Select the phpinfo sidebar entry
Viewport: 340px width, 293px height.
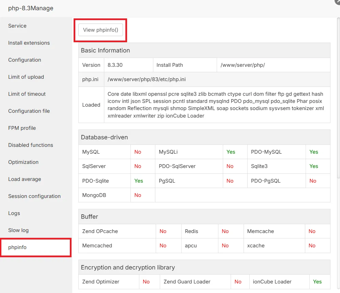click(x=17, y=248)
